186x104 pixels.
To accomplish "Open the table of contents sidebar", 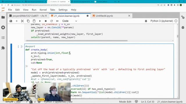I will tap(3, 38).
